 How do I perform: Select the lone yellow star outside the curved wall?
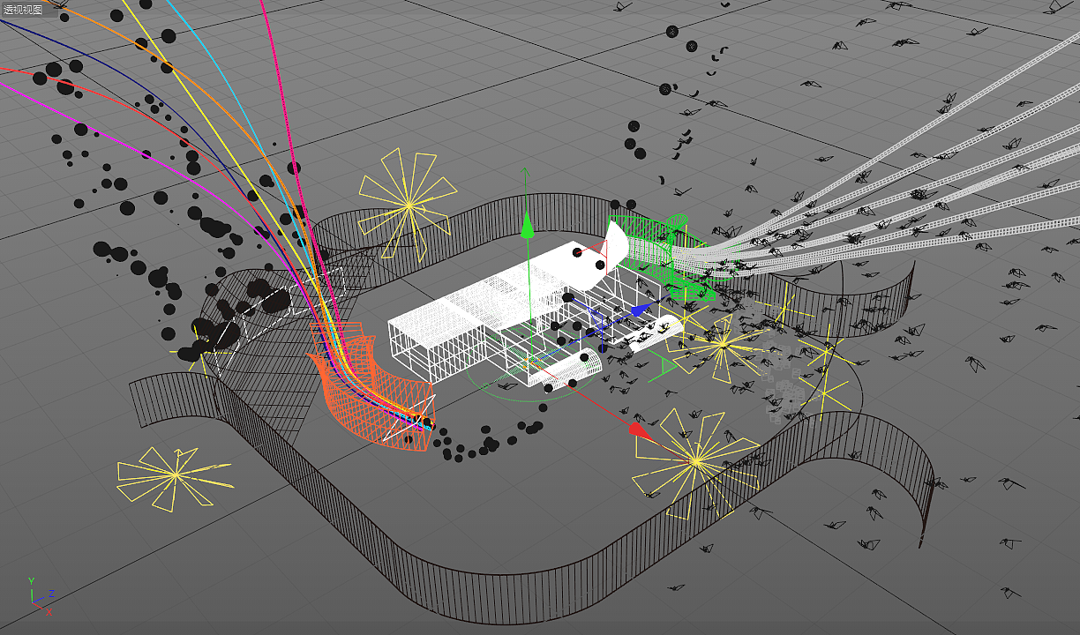tap(175, 475)
